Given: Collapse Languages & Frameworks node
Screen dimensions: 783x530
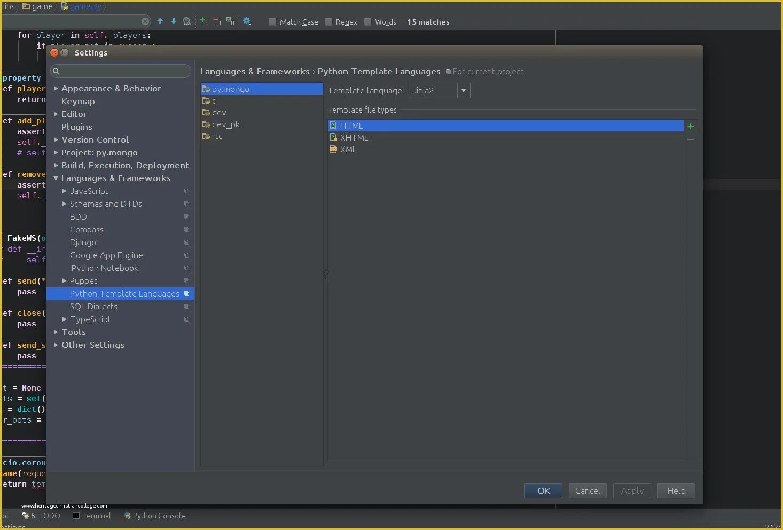Looking at the screenshot, I should coord(56,178).
